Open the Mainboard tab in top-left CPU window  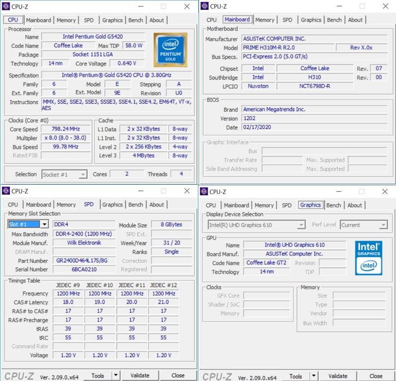pos(38,20)
